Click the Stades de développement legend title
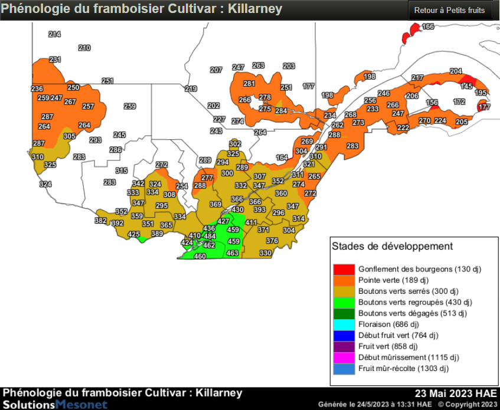 coord(392,247)
